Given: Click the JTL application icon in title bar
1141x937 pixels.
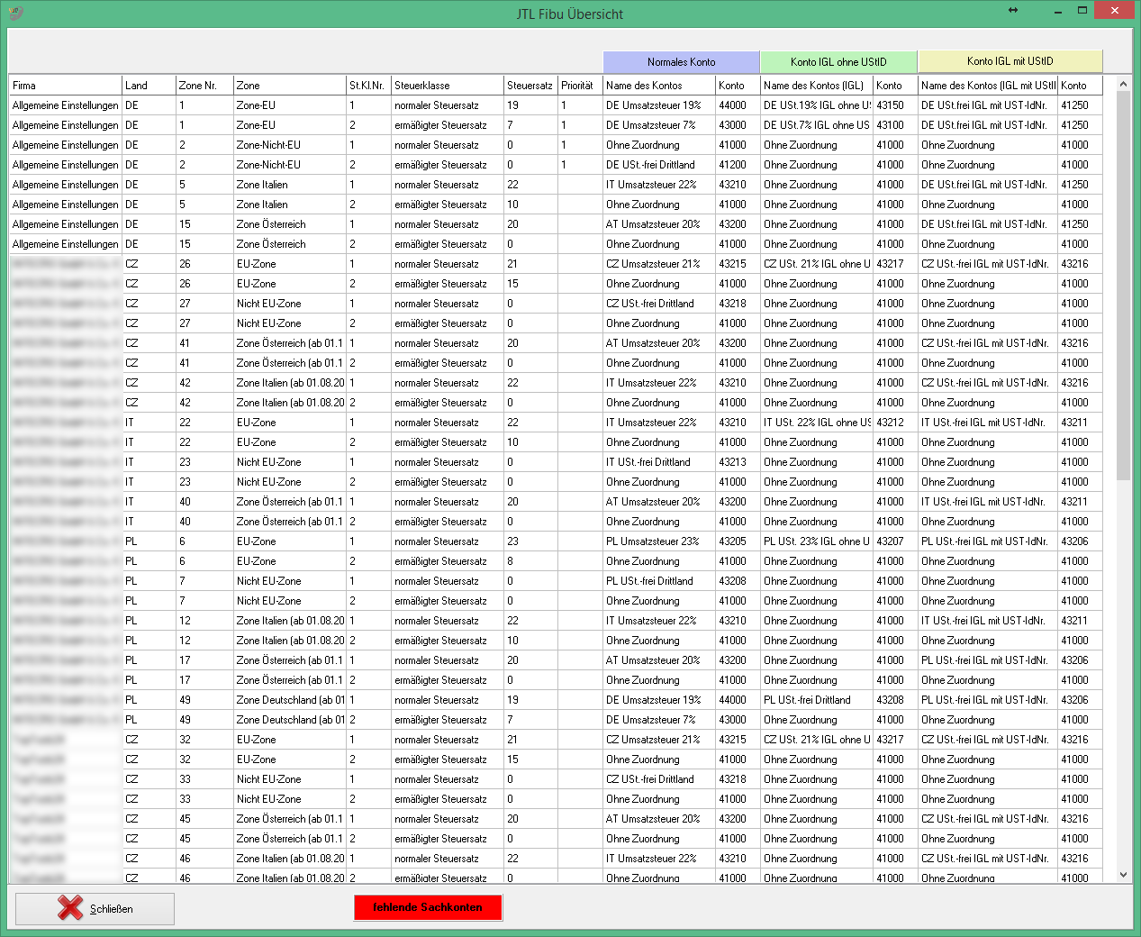Looking at the screenshot, I should coord(15,14).
